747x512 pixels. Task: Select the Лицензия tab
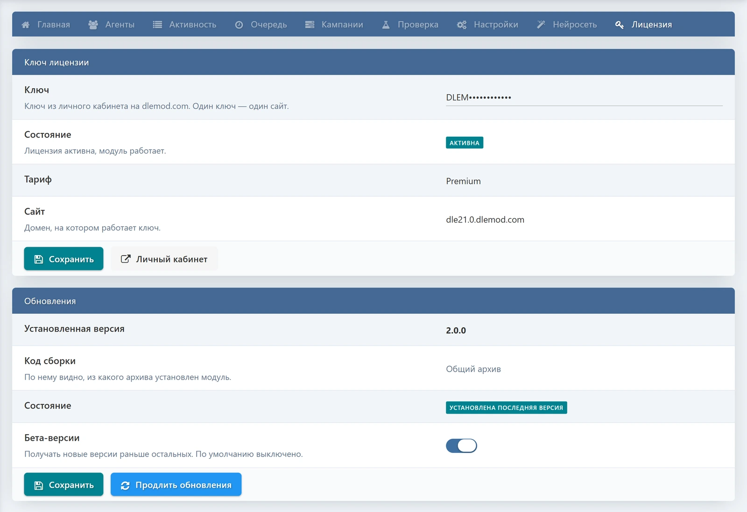(x=644, y=25)
